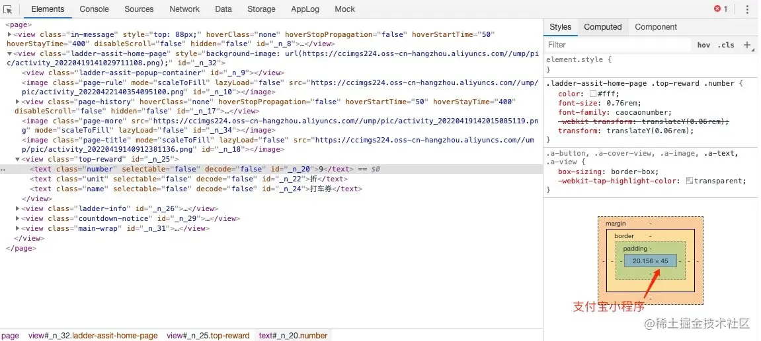
Task: Edit the font-size 0.76rem value
Action: point(623,103)
